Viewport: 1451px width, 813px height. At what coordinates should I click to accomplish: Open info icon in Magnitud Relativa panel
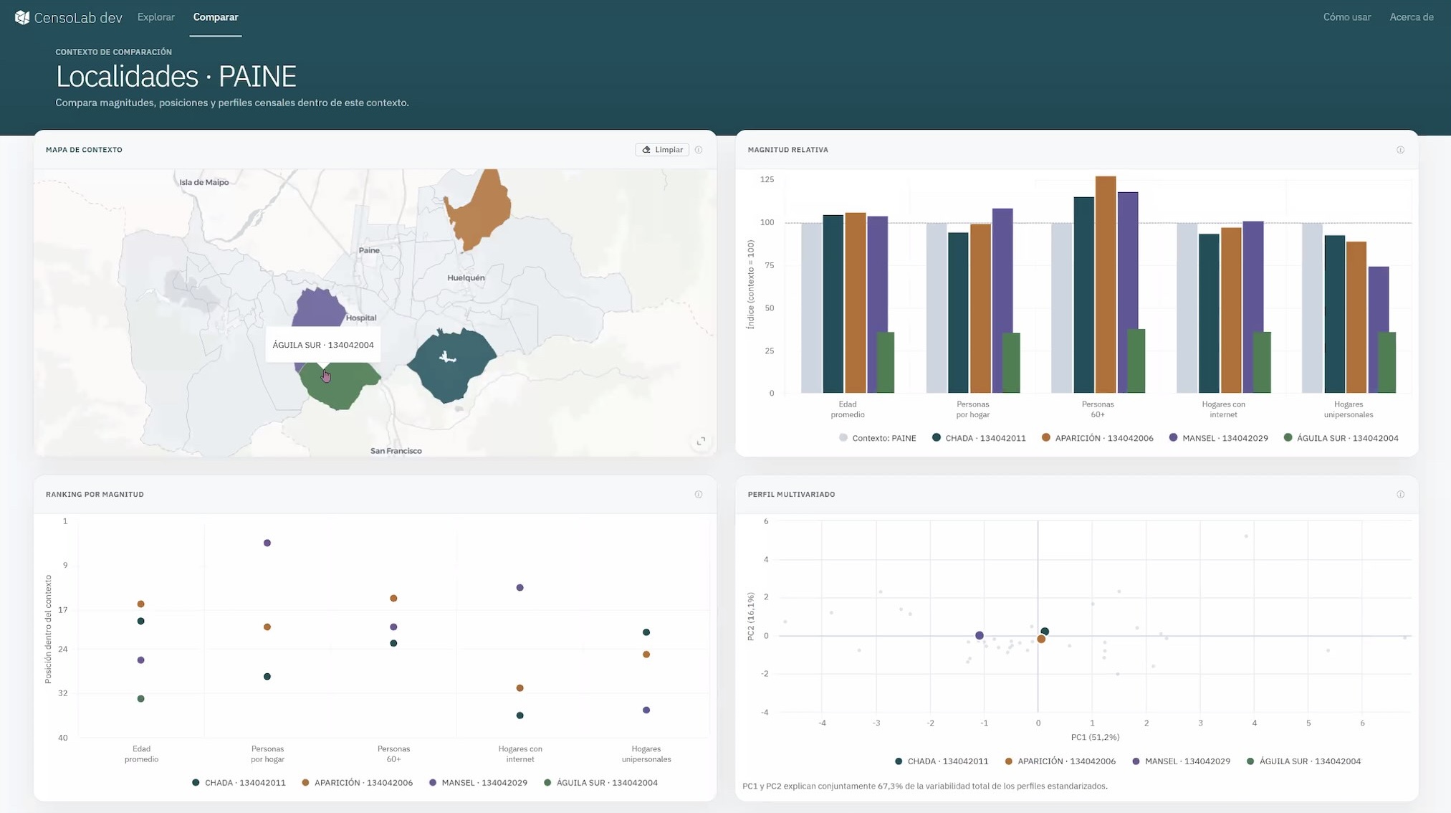[x=1400, y=150]
